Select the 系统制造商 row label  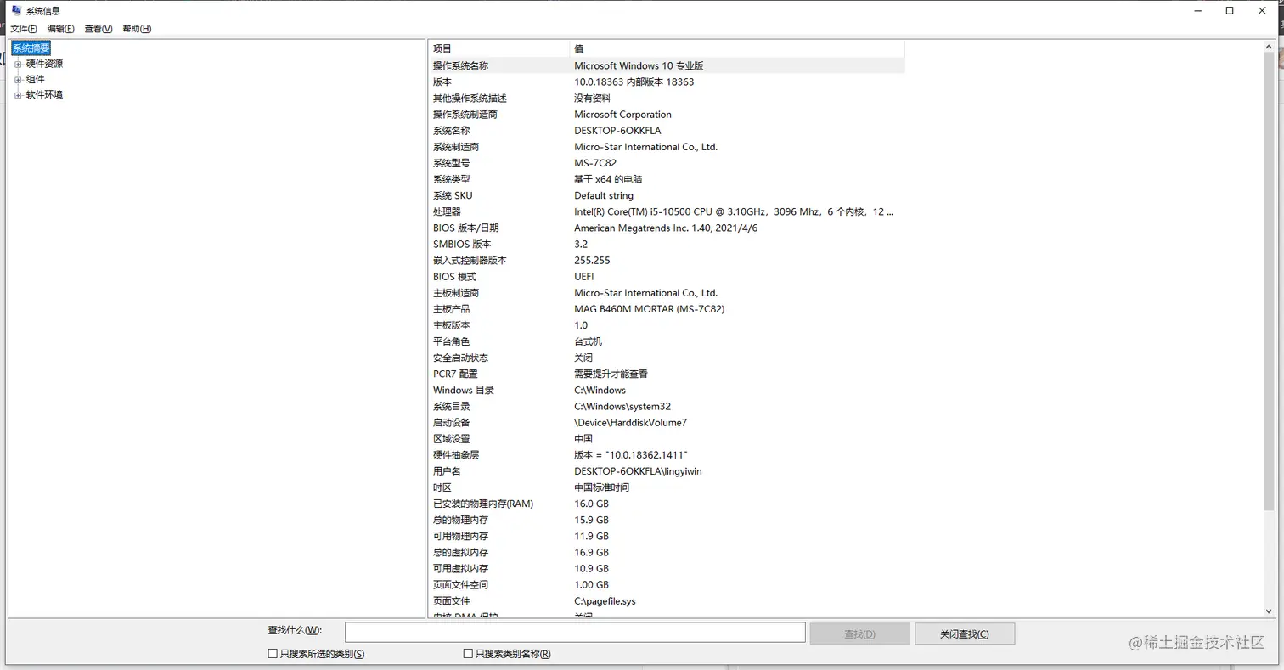click(456, 147)
